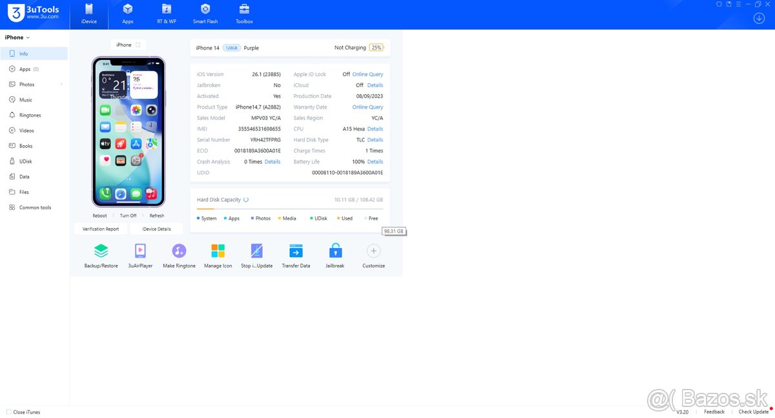Open the Toolbox tab

point(244,14)
